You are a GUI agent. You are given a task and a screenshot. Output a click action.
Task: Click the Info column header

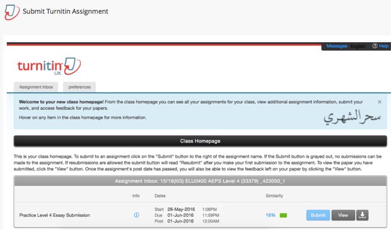(136, 195)
